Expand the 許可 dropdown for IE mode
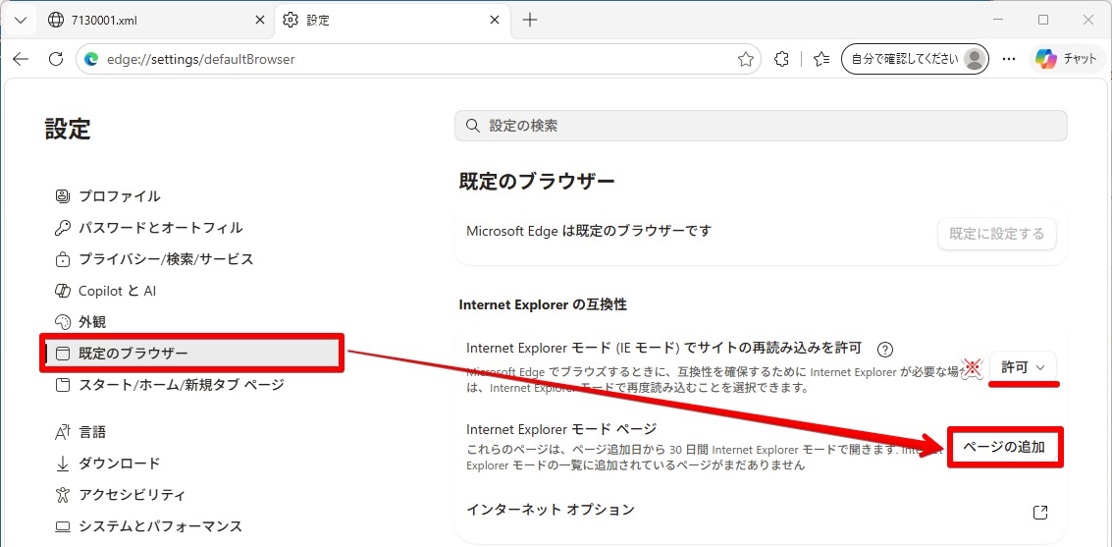This screenshot has height=547, width=1112. tap(1023, 367)
